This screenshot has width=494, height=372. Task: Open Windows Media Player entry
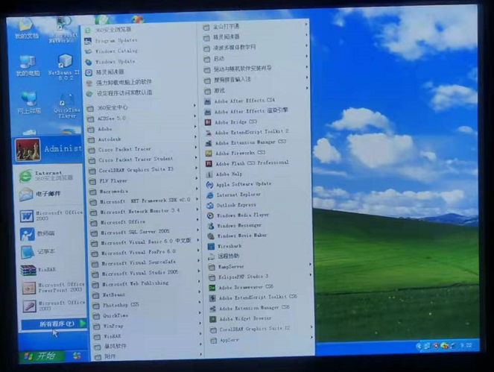click(x=241, y=215)
